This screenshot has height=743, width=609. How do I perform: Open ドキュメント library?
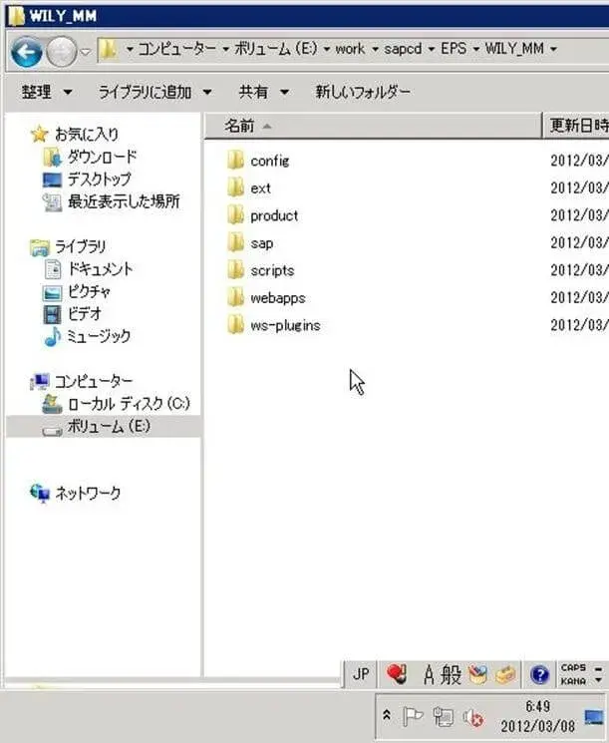pyautogui.click(x=101, y=268)
